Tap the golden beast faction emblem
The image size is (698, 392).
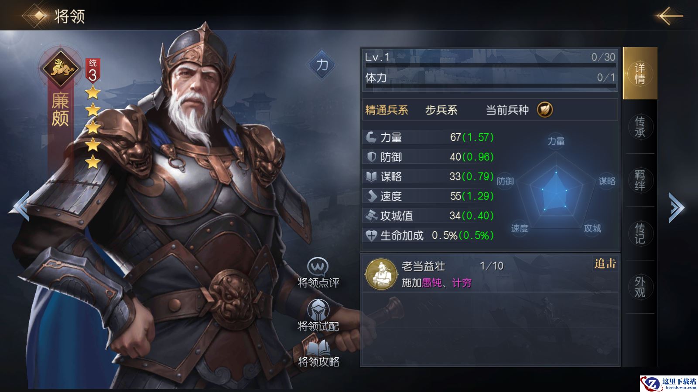(x=60, y=68)
